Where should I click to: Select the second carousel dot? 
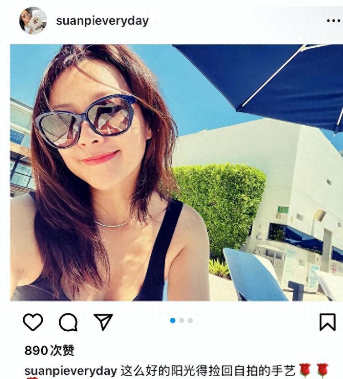[182, 320]
